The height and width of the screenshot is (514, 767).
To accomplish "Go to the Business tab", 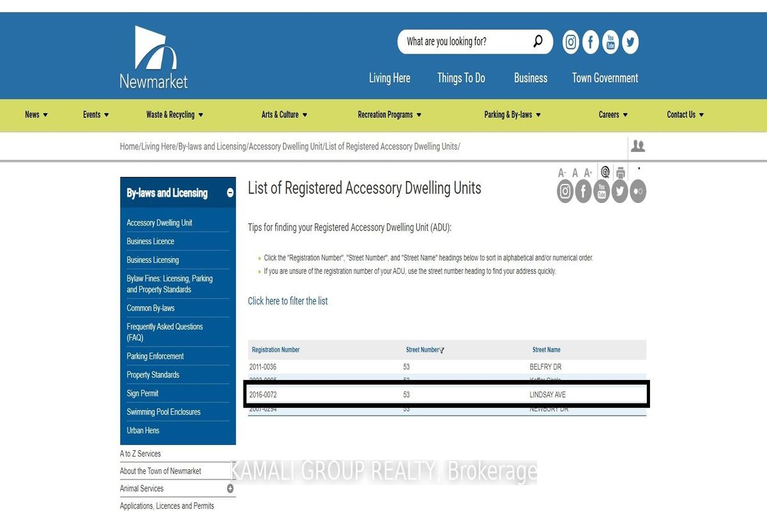I will pos(531,78).
